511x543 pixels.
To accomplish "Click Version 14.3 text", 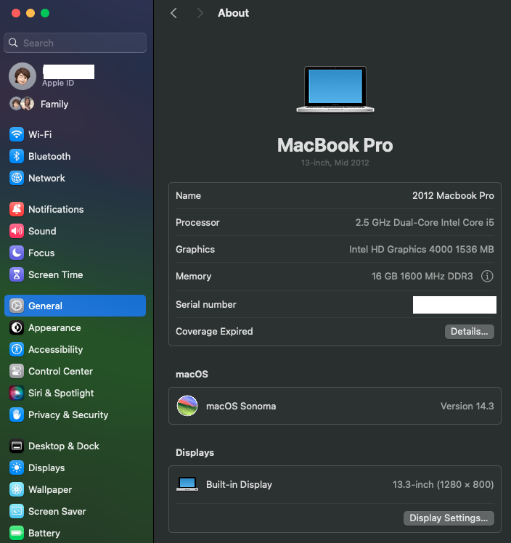I will pos(467,406).
